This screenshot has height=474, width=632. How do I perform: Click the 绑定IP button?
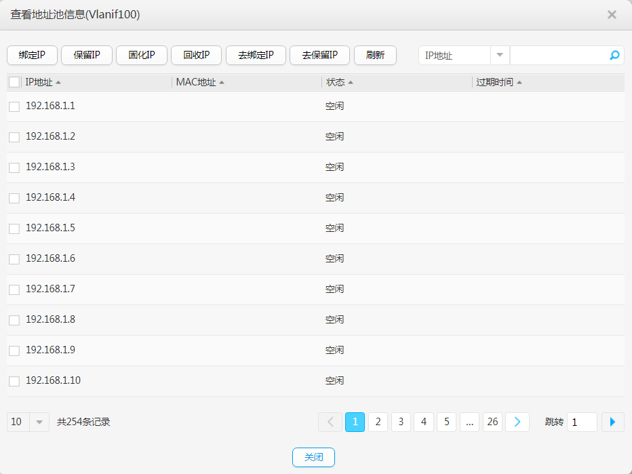pos(31,55)
